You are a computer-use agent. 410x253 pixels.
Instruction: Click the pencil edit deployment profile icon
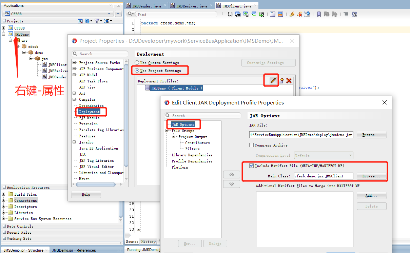[273, 80]
